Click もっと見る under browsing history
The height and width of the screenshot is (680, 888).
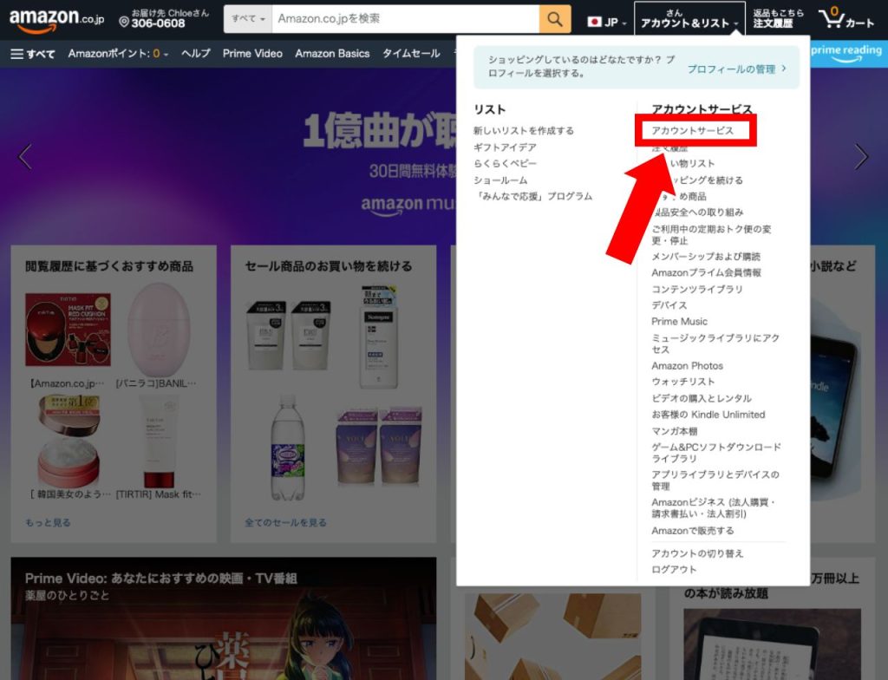[x=49, y=523]
